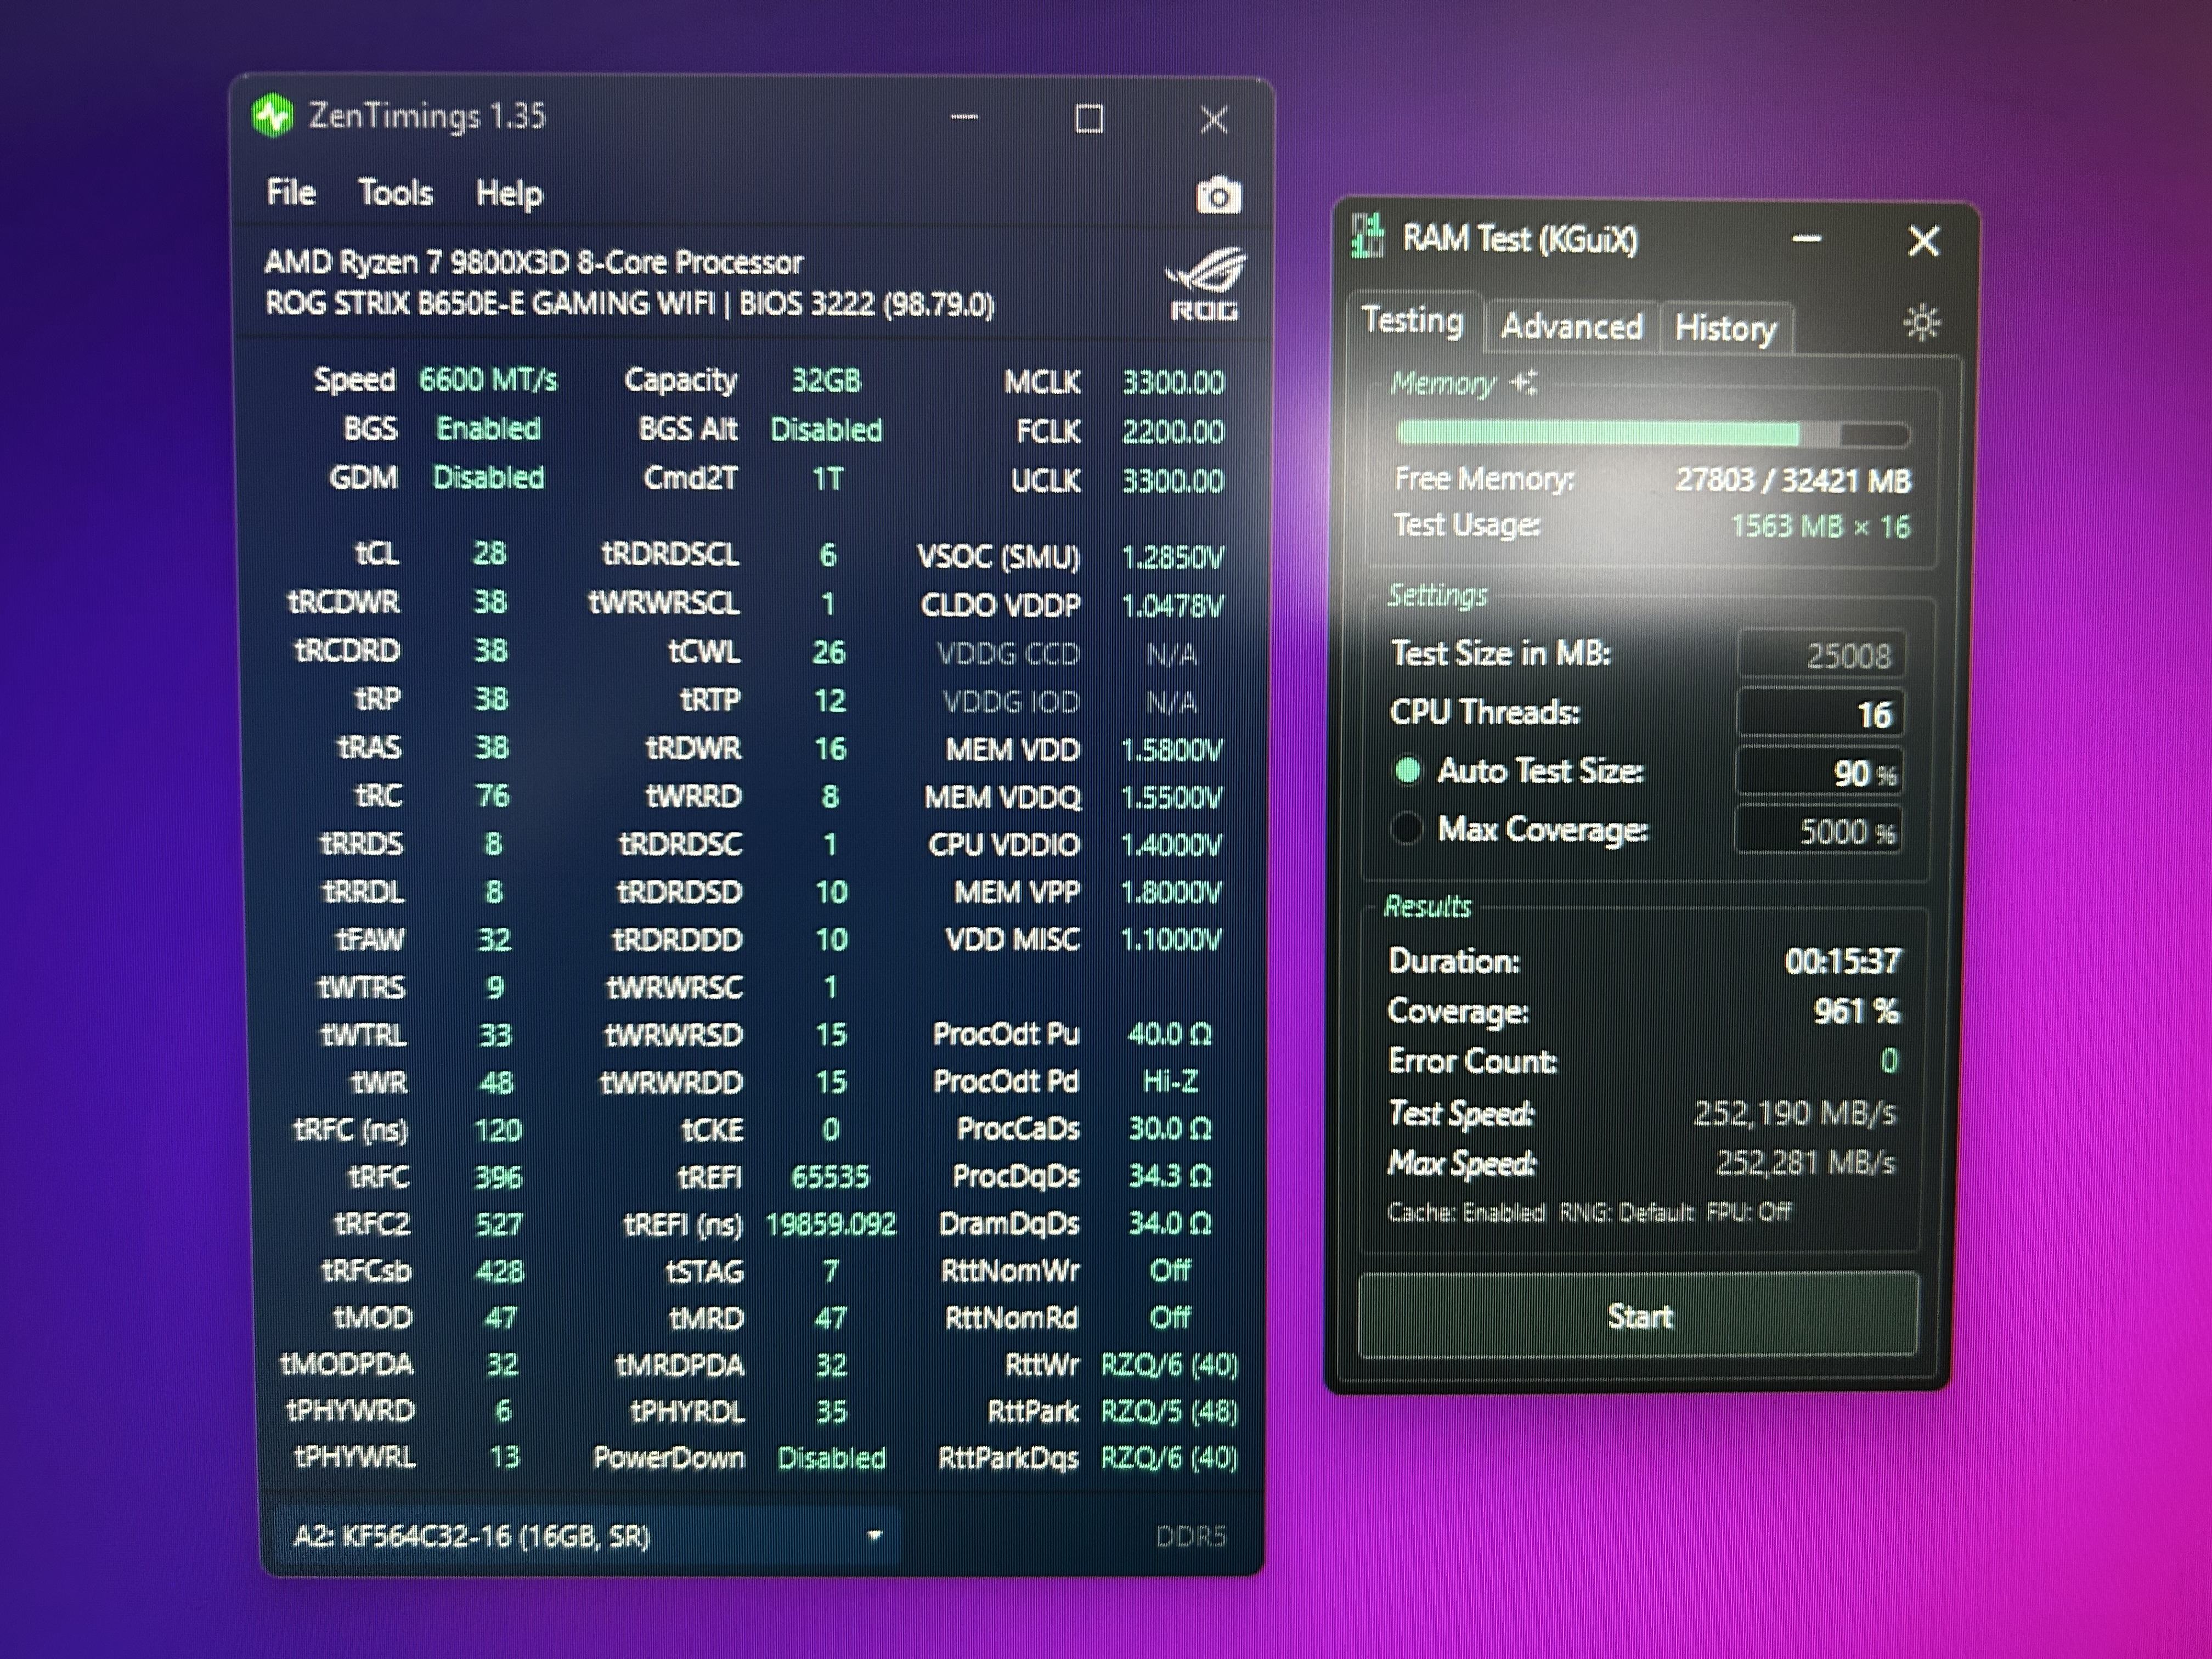2212x1659 pixels.
Task: Click the RAM Test app icon
Action: 1367,236
